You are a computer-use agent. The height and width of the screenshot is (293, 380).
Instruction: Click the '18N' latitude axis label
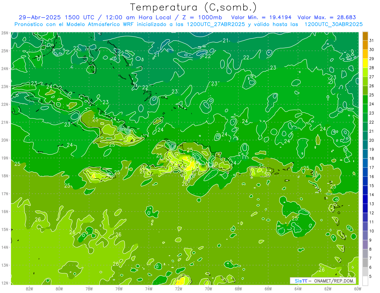click(5, 176)
